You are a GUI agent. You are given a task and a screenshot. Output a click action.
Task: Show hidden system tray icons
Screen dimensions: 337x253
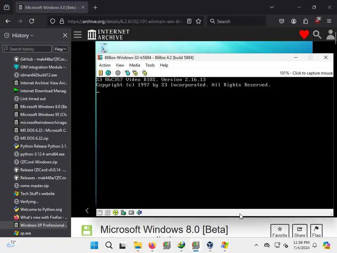pos(256,245)
